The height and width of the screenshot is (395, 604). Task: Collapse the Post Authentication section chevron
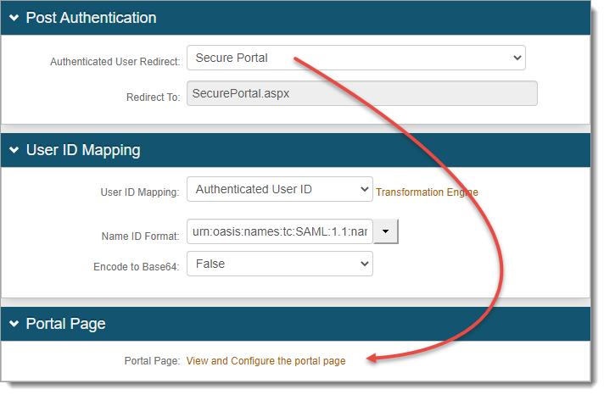[x=14, y=18]
